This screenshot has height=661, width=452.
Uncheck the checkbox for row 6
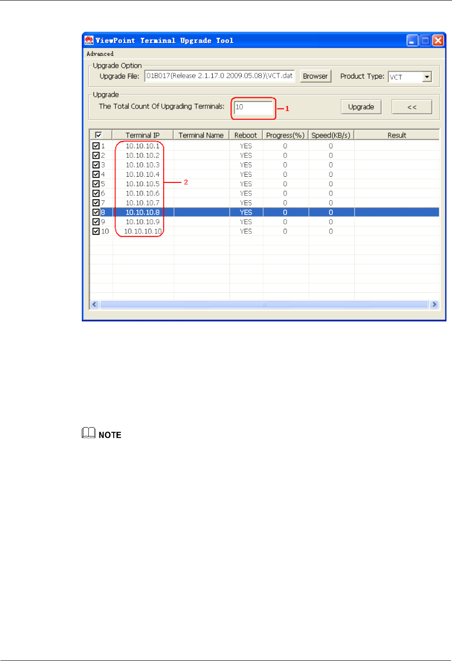tap(96, 193)
